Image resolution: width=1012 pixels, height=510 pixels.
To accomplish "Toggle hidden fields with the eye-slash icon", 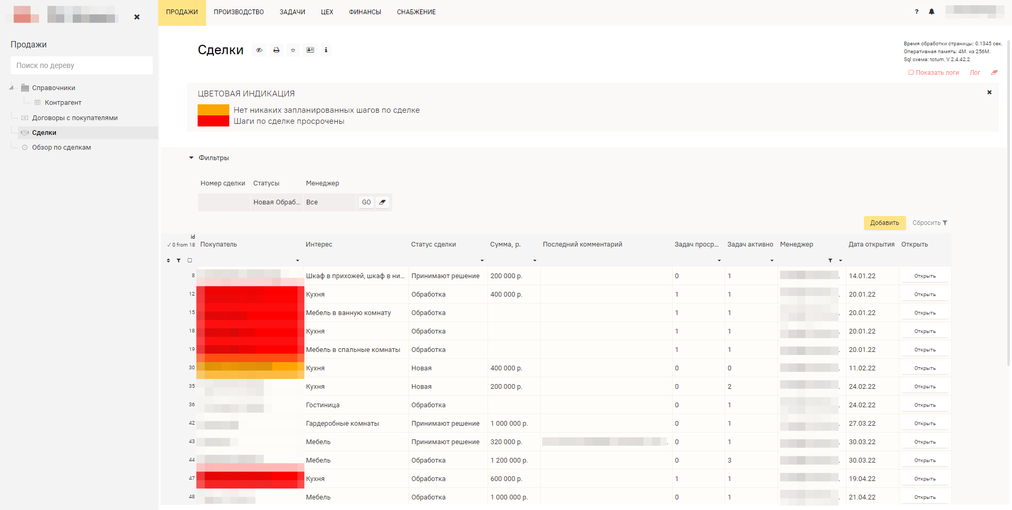I will click(259, 50).
